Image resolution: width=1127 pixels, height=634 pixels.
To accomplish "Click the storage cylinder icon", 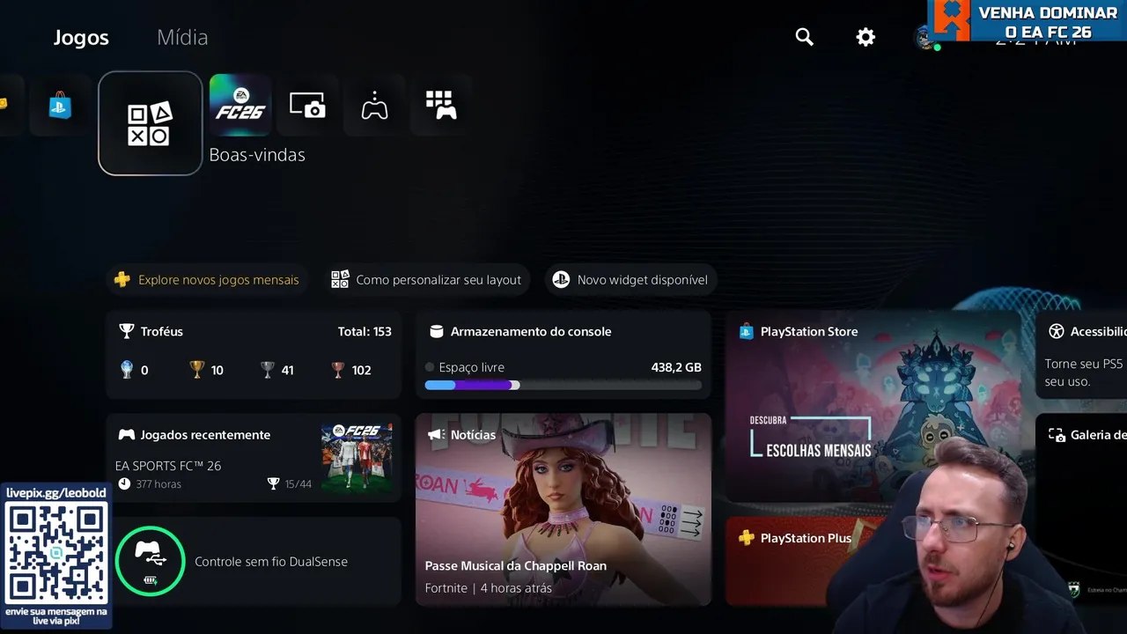I will click(x=436, y=332).
